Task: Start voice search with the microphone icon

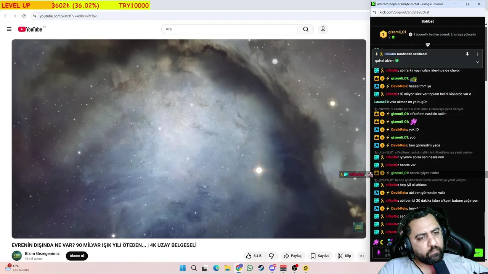Action: click(x=323, y=29)
